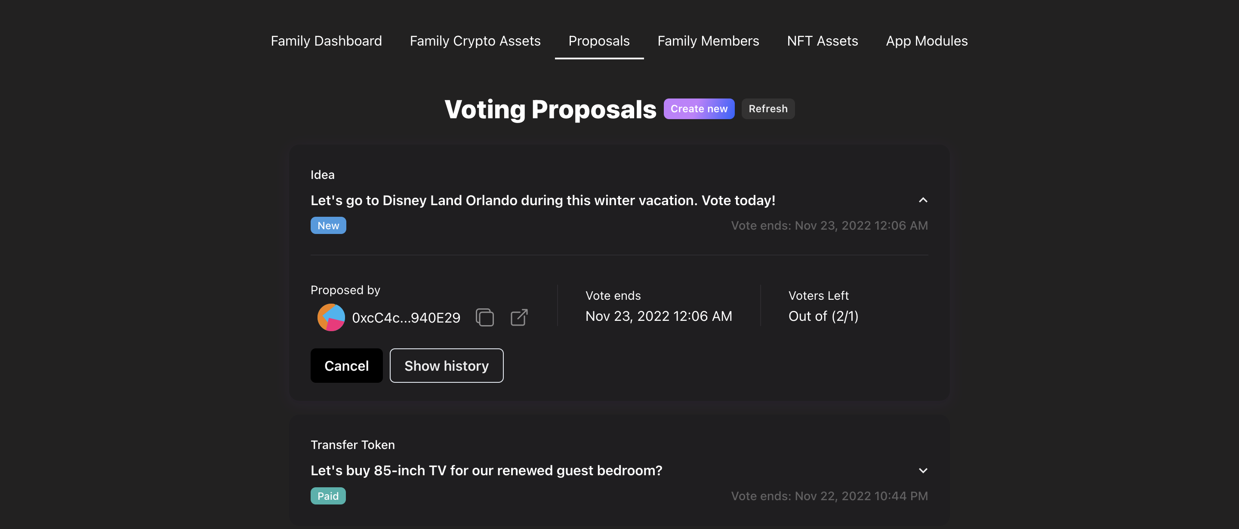
Task: Switch to Family Crypto Assets tab
Action: [x=475, y=41]
